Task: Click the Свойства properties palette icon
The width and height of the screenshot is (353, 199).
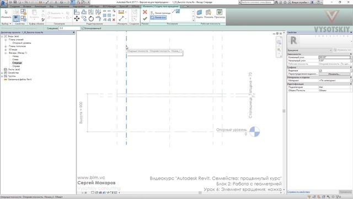Action: point(16,18)
